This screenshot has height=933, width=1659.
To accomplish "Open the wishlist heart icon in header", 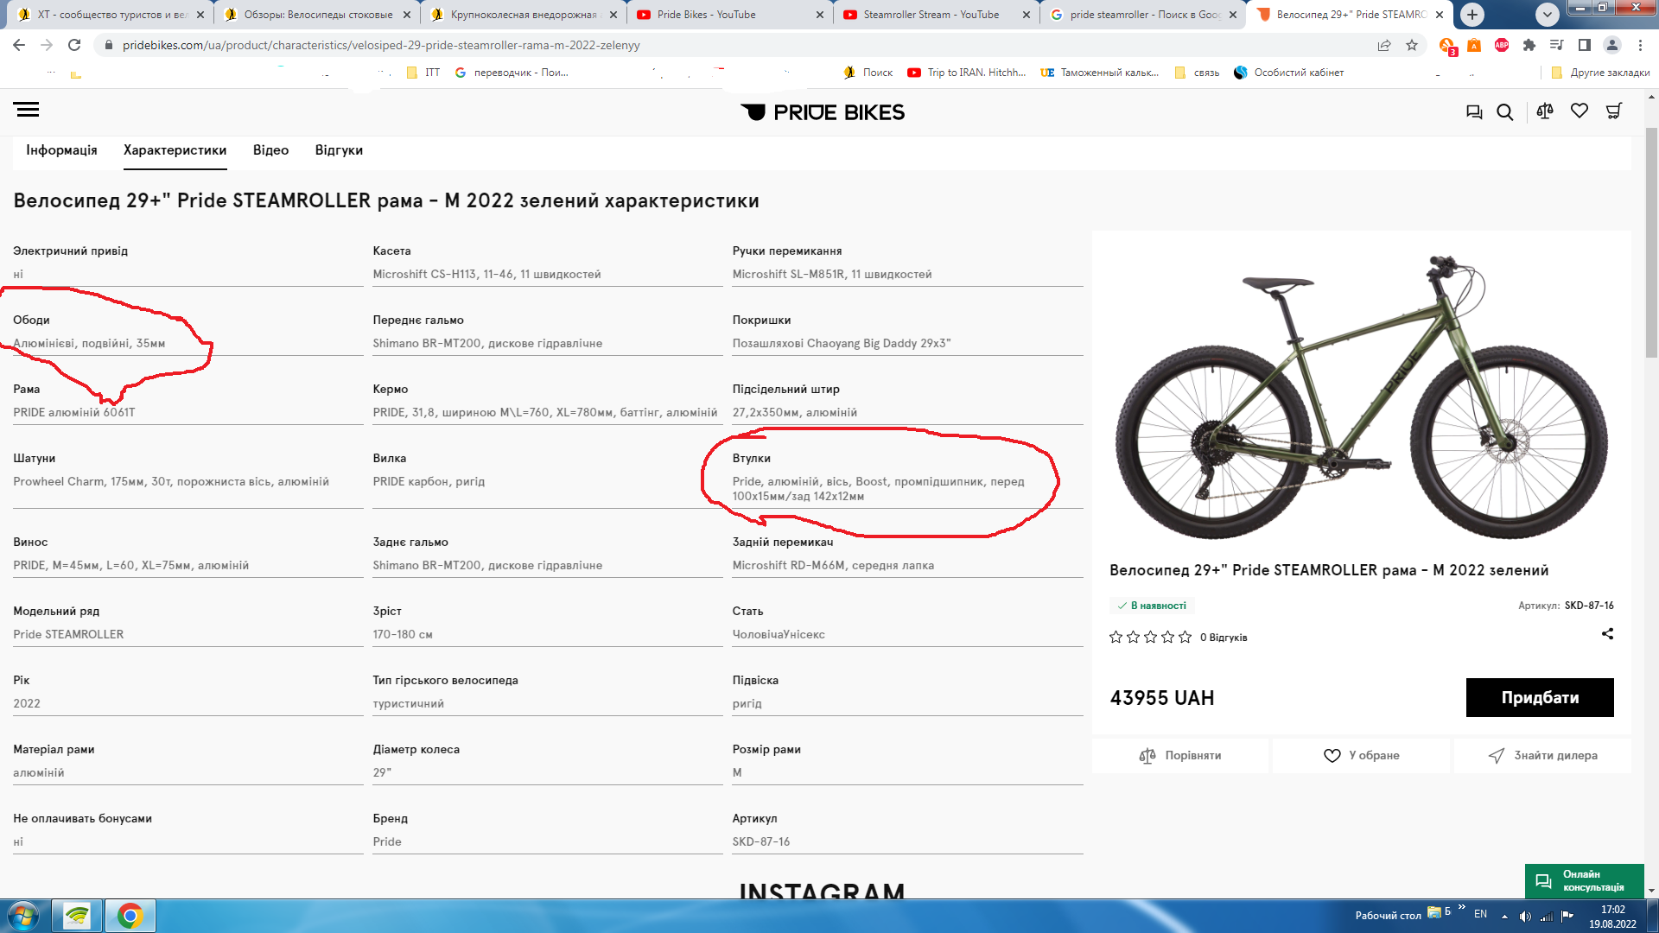I will click(1580, 111).
